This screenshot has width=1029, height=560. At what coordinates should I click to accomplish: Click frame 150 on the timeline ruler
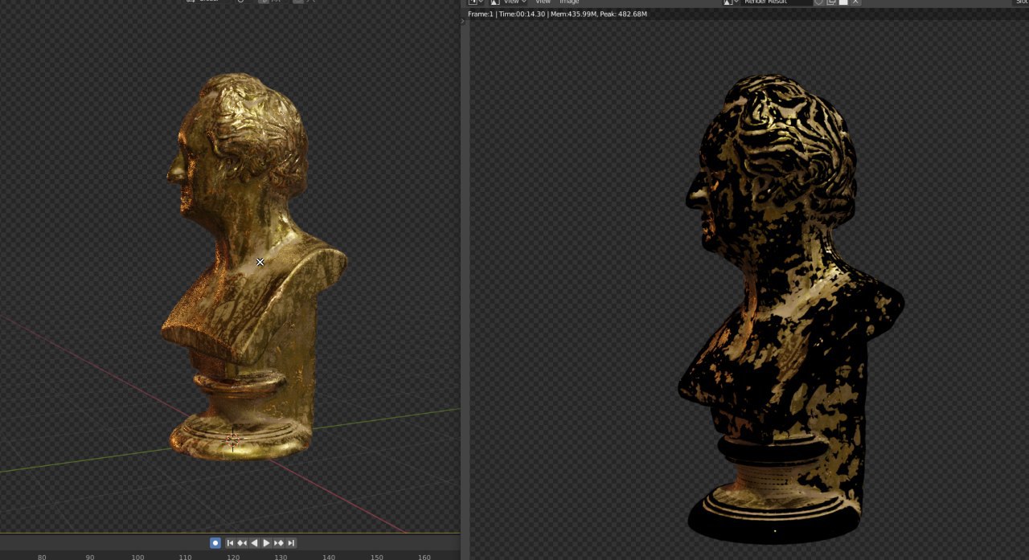(x=376, y=557)
